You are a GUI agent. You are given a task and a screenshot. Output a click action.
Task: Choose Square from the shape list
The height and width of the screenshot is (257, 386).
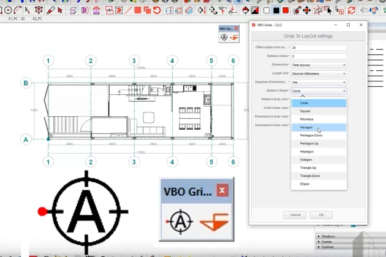319,111
